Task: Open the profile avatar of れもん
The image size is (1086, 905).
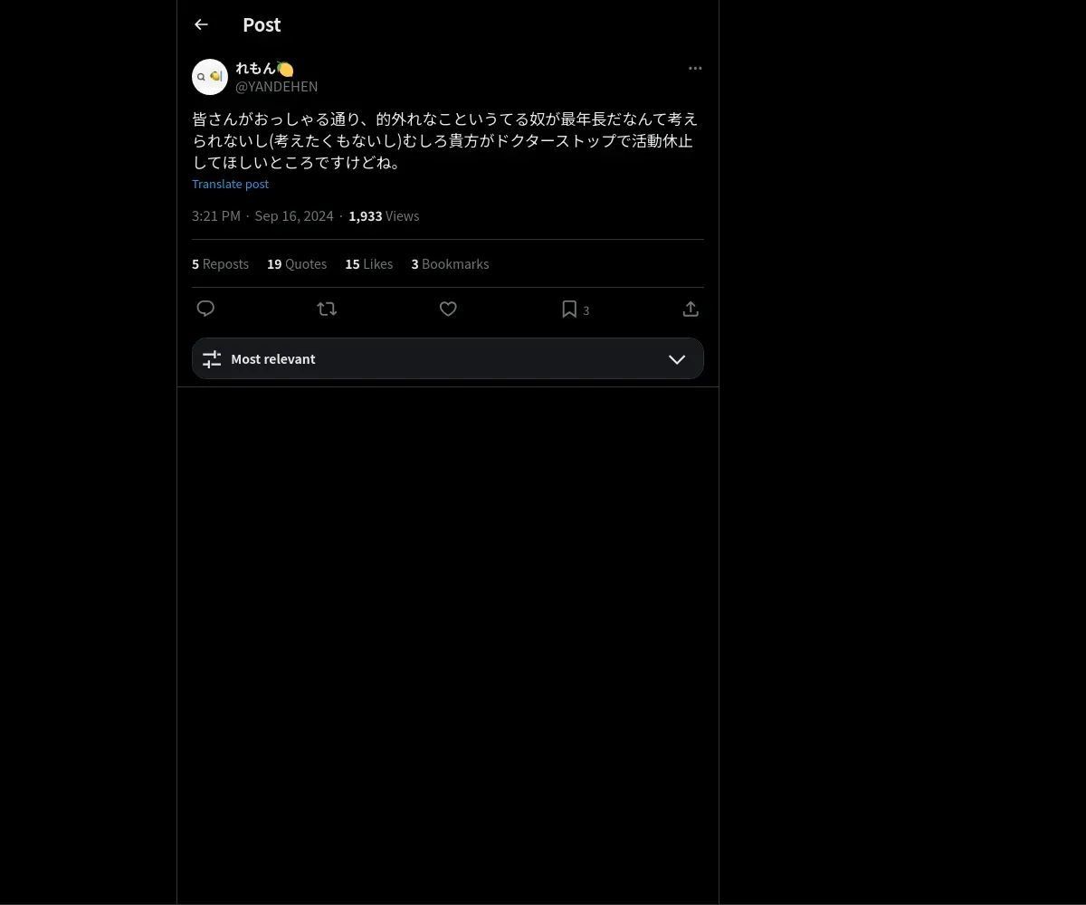Action: [210, 77]
